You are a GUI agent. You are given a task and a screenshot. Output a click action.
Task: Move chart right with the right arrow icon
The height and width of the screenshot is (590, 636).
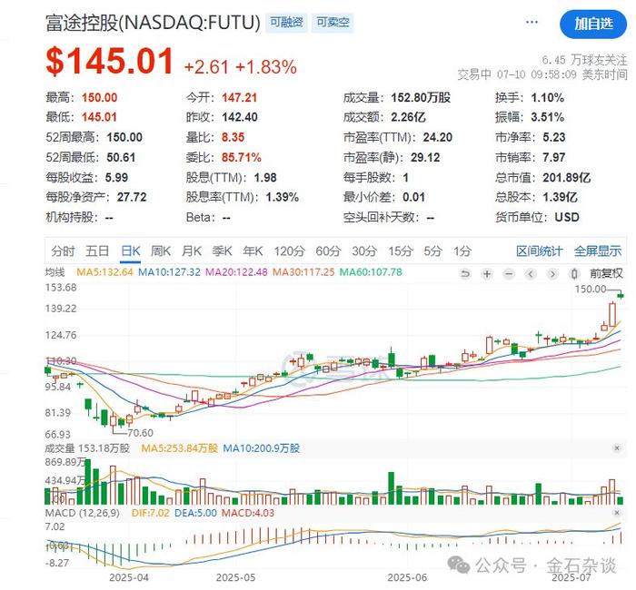(552, 274)
